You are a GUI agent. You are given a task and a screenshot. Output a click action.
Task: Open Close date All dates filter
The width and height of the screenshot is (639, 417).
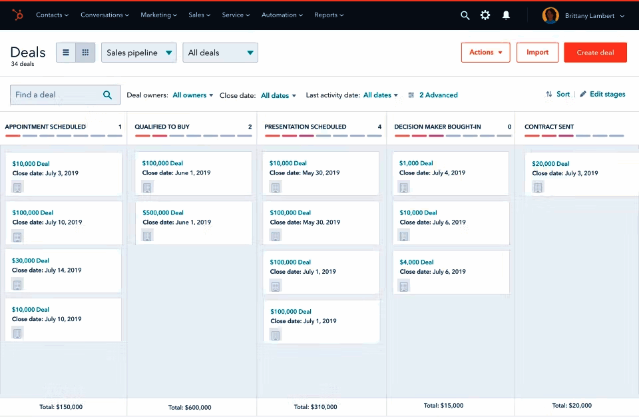point(278,95)
